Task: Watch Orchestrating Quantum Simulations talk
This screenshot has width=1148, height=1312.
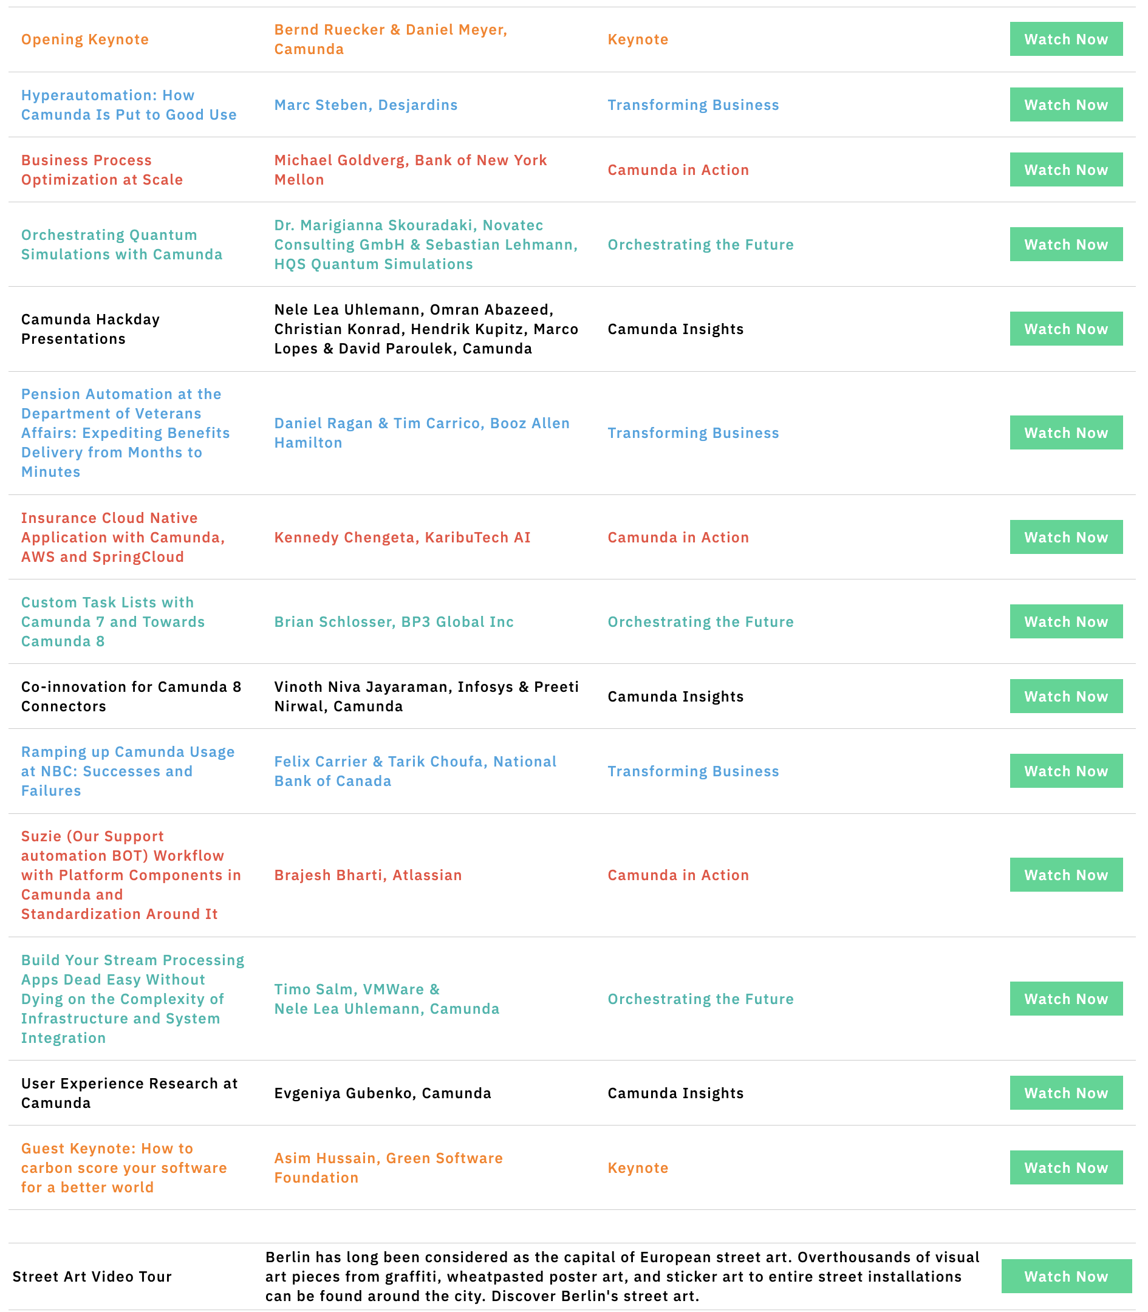Action: tap(1066, 244)
